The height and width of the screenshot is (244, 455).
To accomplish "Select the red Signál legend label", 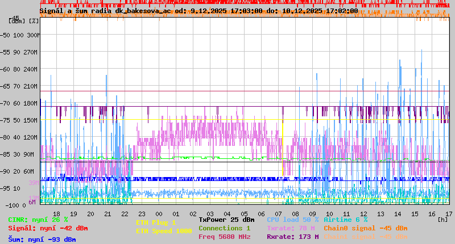I will point(48,228).
